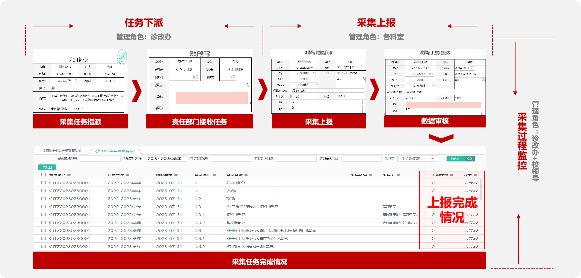Open the 所属学年 filter set to 2022-2023学年
Screen dimensions: 581x278
click(x=166, y=159)
